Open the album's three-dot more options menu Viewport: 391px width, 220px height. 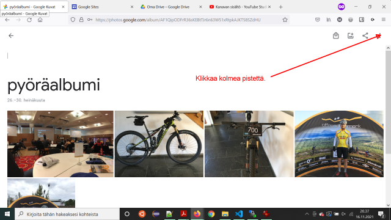(379, 35)
